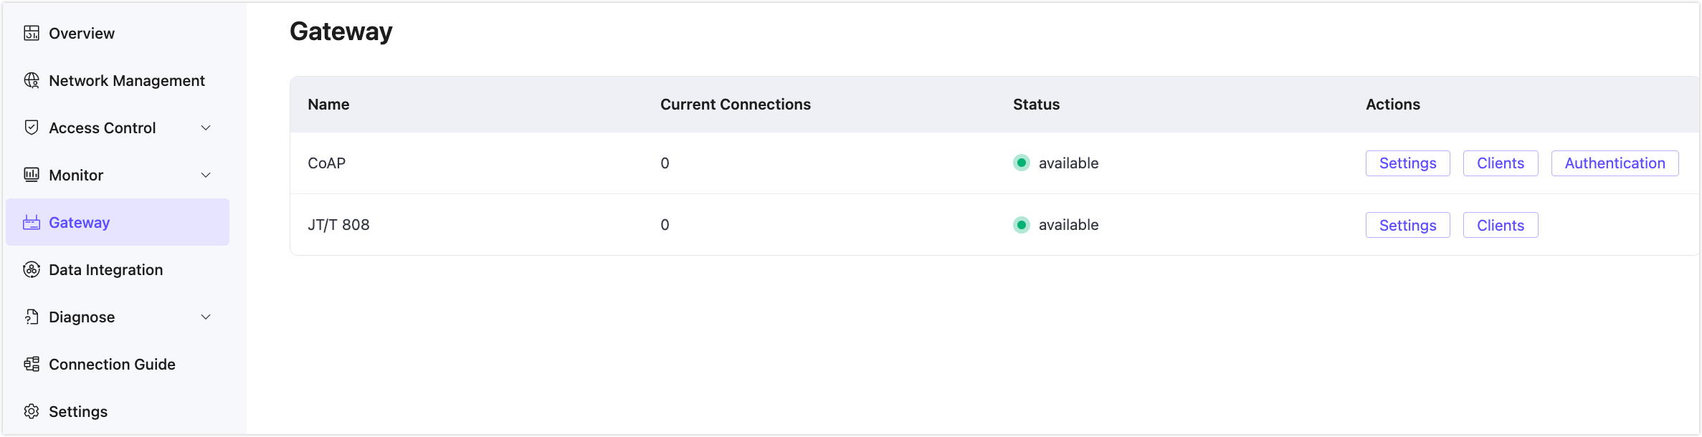Click the Gateway sidebar icon
The width and height of the screenshot is (1702, 437).
tap(32, 222)
